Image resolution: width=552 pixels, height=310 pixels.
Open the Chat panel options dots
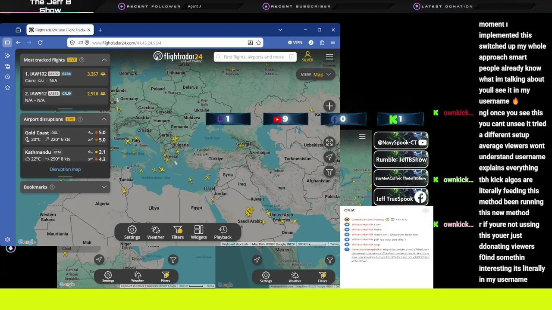[x=426, y=210]
